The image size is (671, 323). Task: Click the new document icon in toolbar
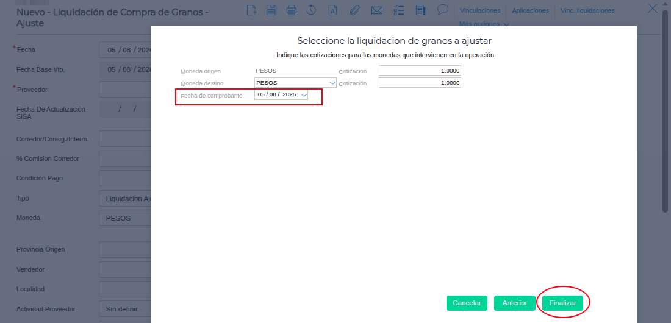[251, 10]
